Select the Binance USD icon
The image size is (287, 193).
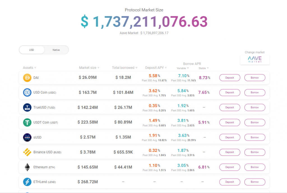click(x=27, y=152)
